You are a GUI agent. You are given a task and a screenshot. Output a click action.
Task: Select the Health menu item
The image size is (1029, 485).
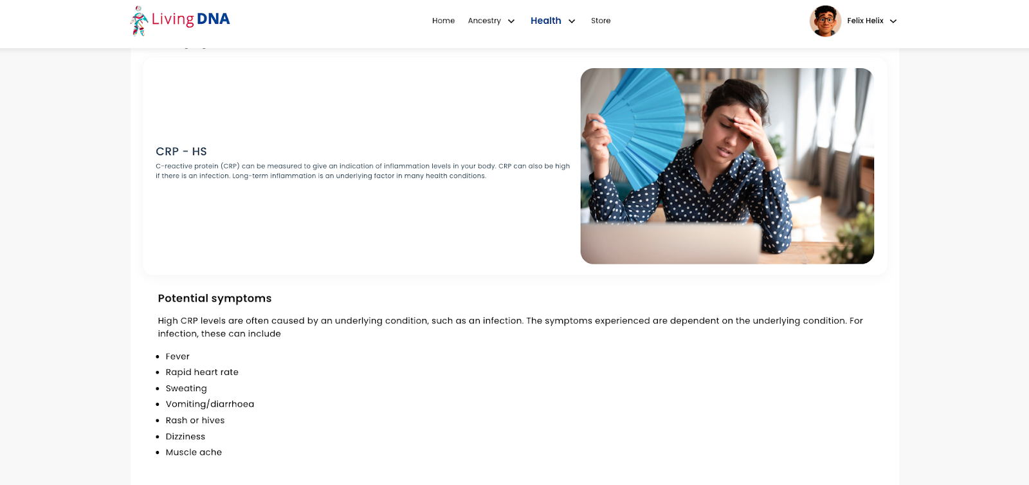tap(545, 21)
